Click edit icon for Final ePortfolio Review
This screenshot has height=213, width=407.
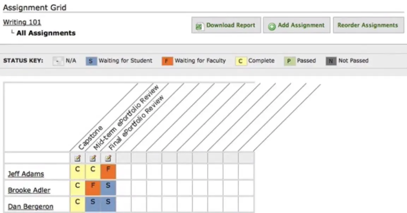108,158
